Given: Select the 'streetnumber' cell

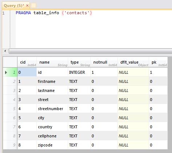Looking at the screenshot, I should tap(52, 109).
